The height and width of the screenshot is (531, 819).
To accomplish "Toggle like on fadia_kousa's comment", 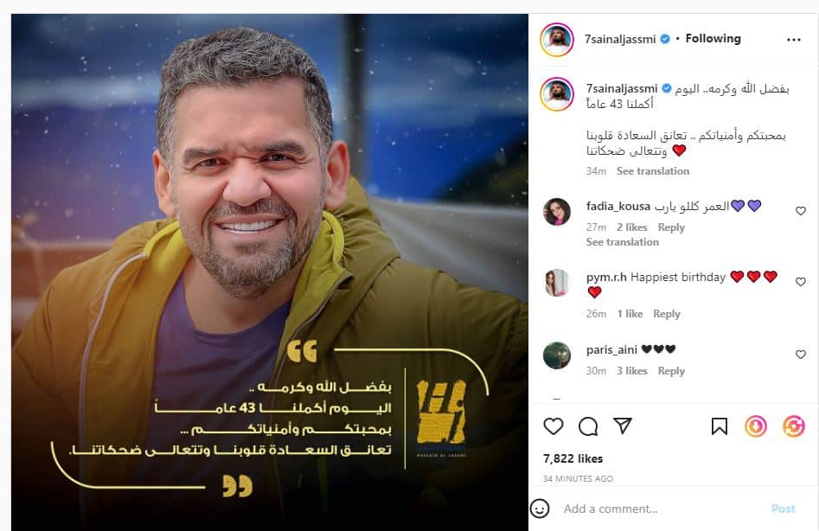I will [801, 211].
